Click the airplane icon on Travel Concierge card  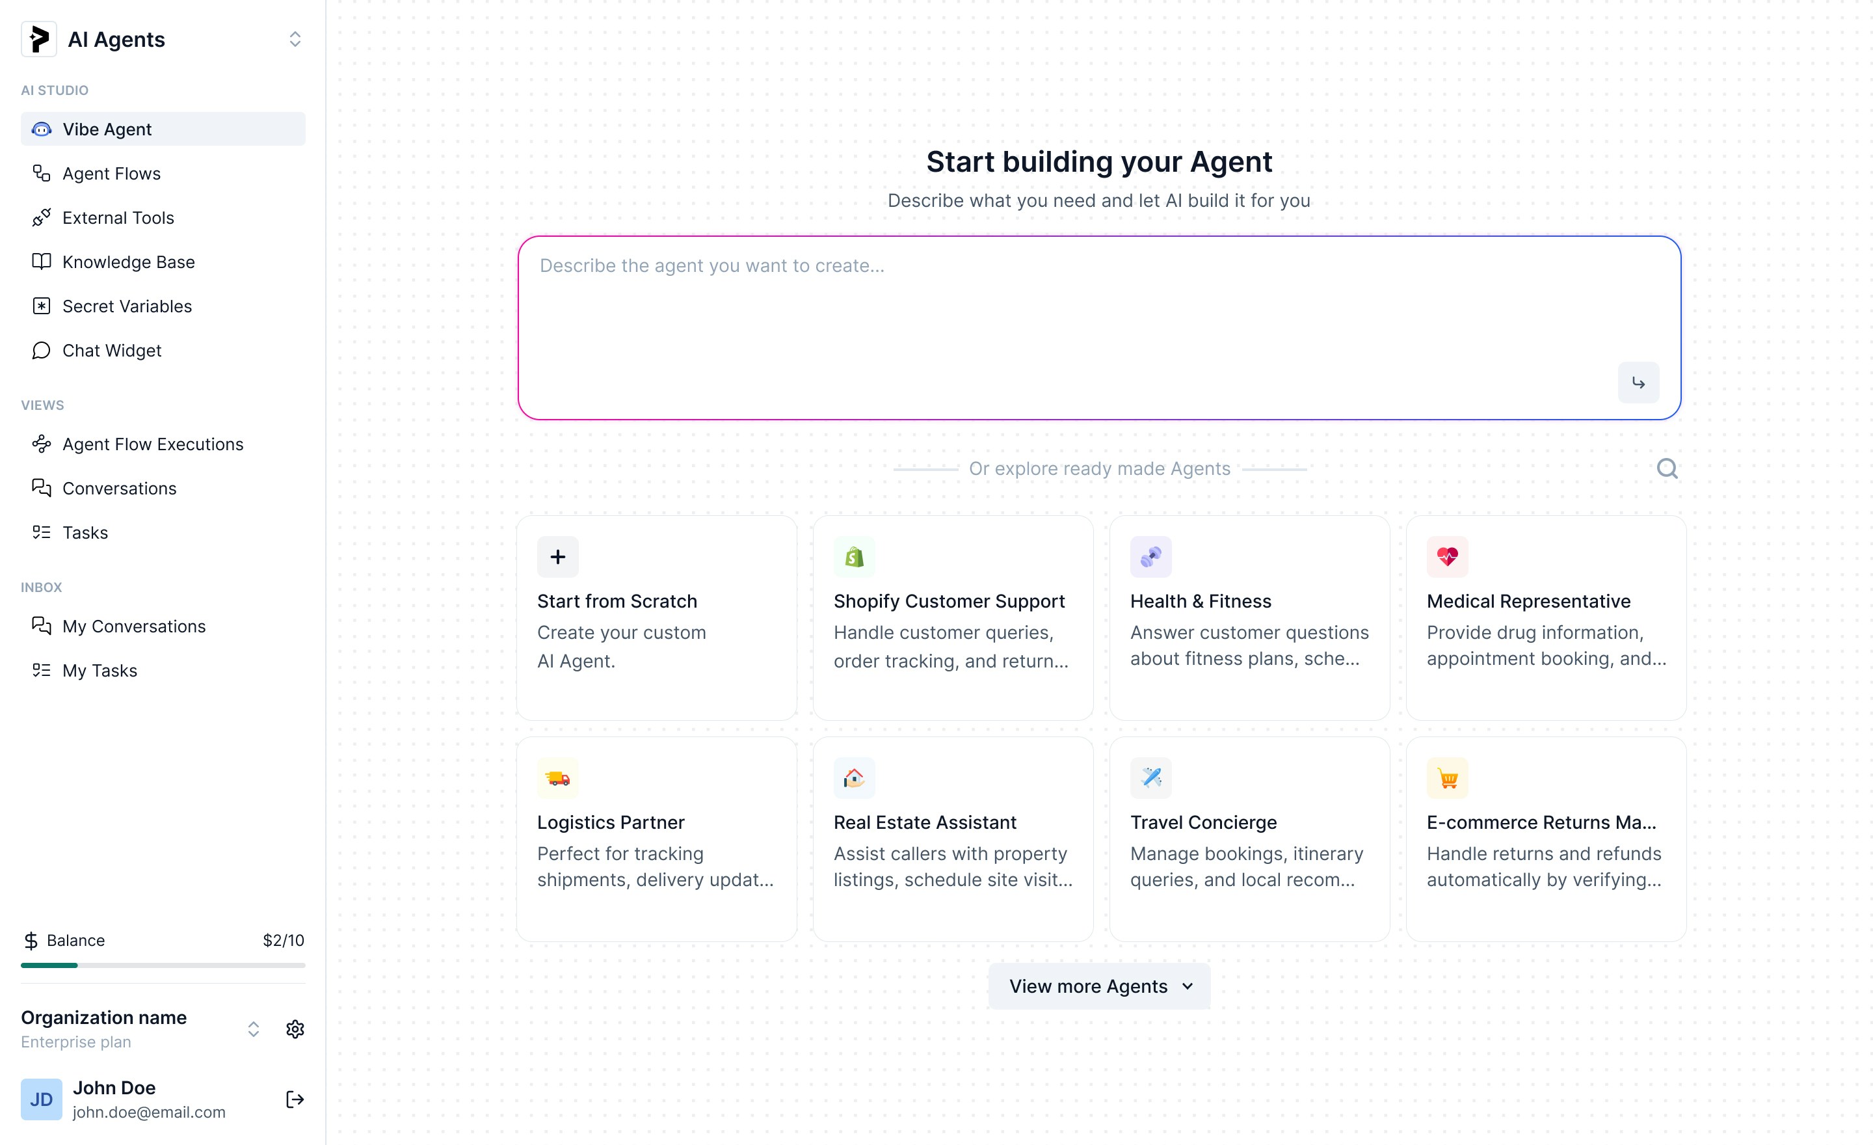tap(1150, 778)
